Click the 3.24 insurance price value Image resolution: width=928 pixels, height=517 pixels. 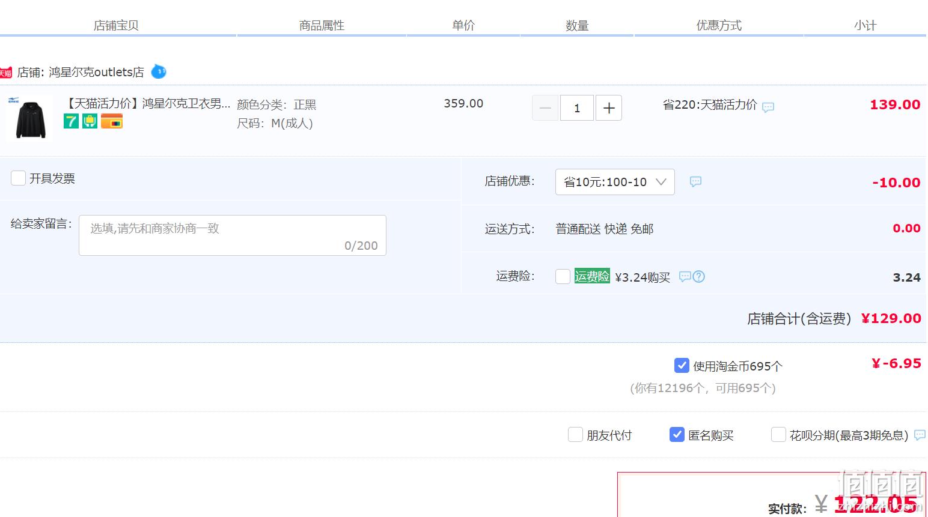pyautogui.click(x=906, y=277)
